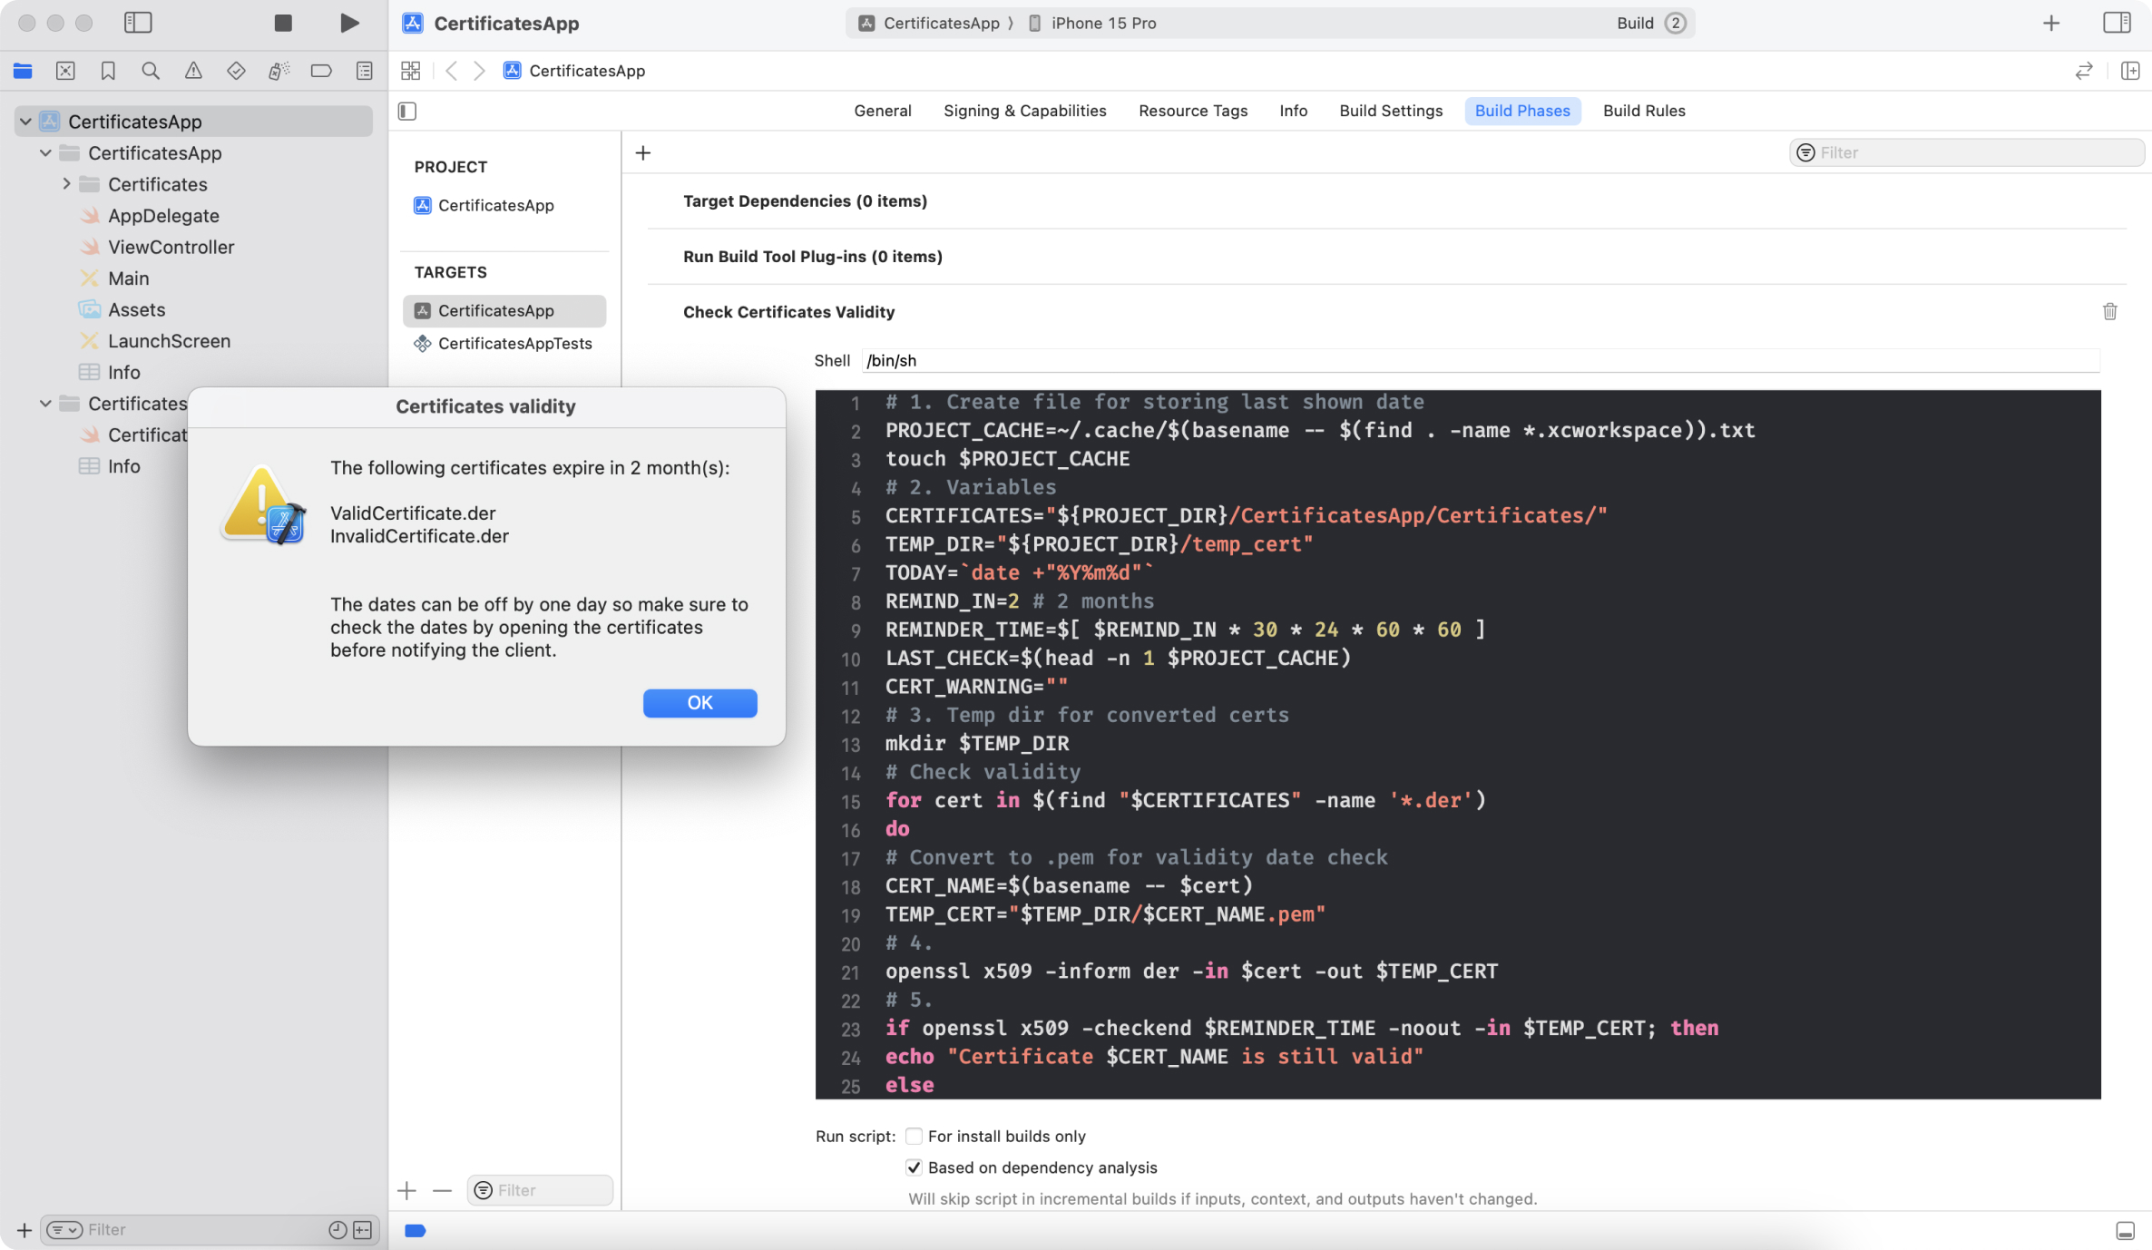
Task: Select the Build Phases tab
Action: pyautogui.click(x=1521, y=112)
